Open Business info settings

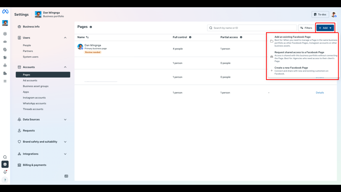pos(31,27)
